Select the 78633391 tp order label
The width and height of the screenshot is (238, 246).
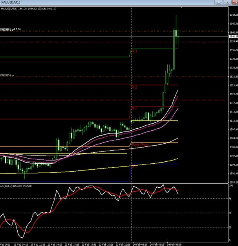pyautogui.click(x=7, y=76)
